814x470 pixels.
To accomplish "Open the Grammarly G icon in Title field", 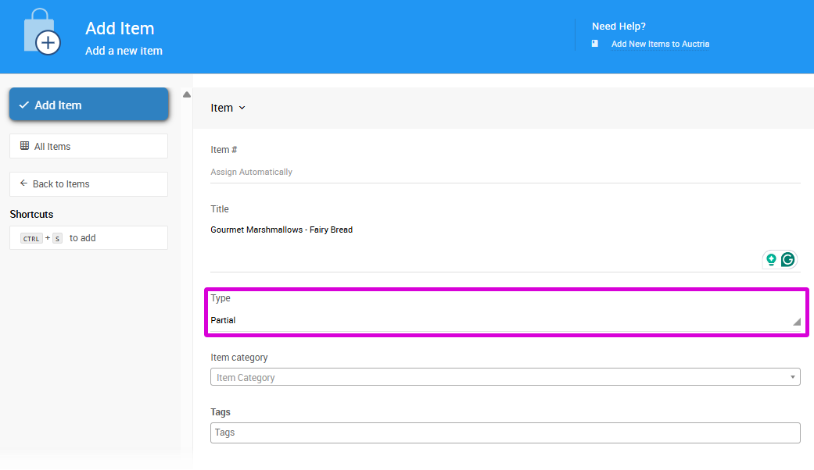I will point(788,259).
